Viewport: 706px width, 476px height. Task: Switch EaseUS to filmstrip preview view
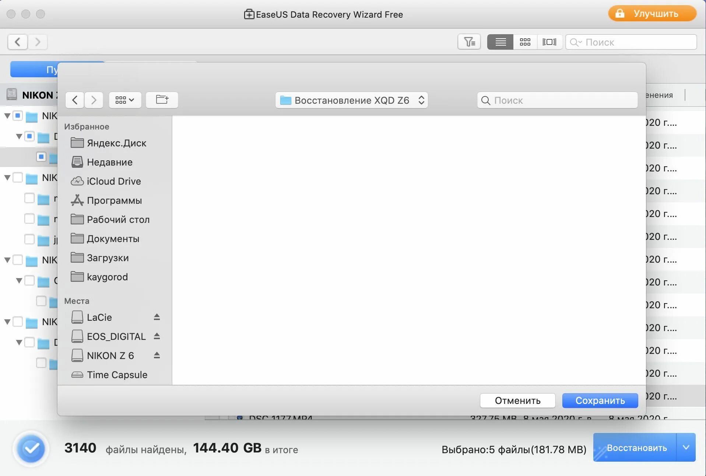click(x=549, y=42)
